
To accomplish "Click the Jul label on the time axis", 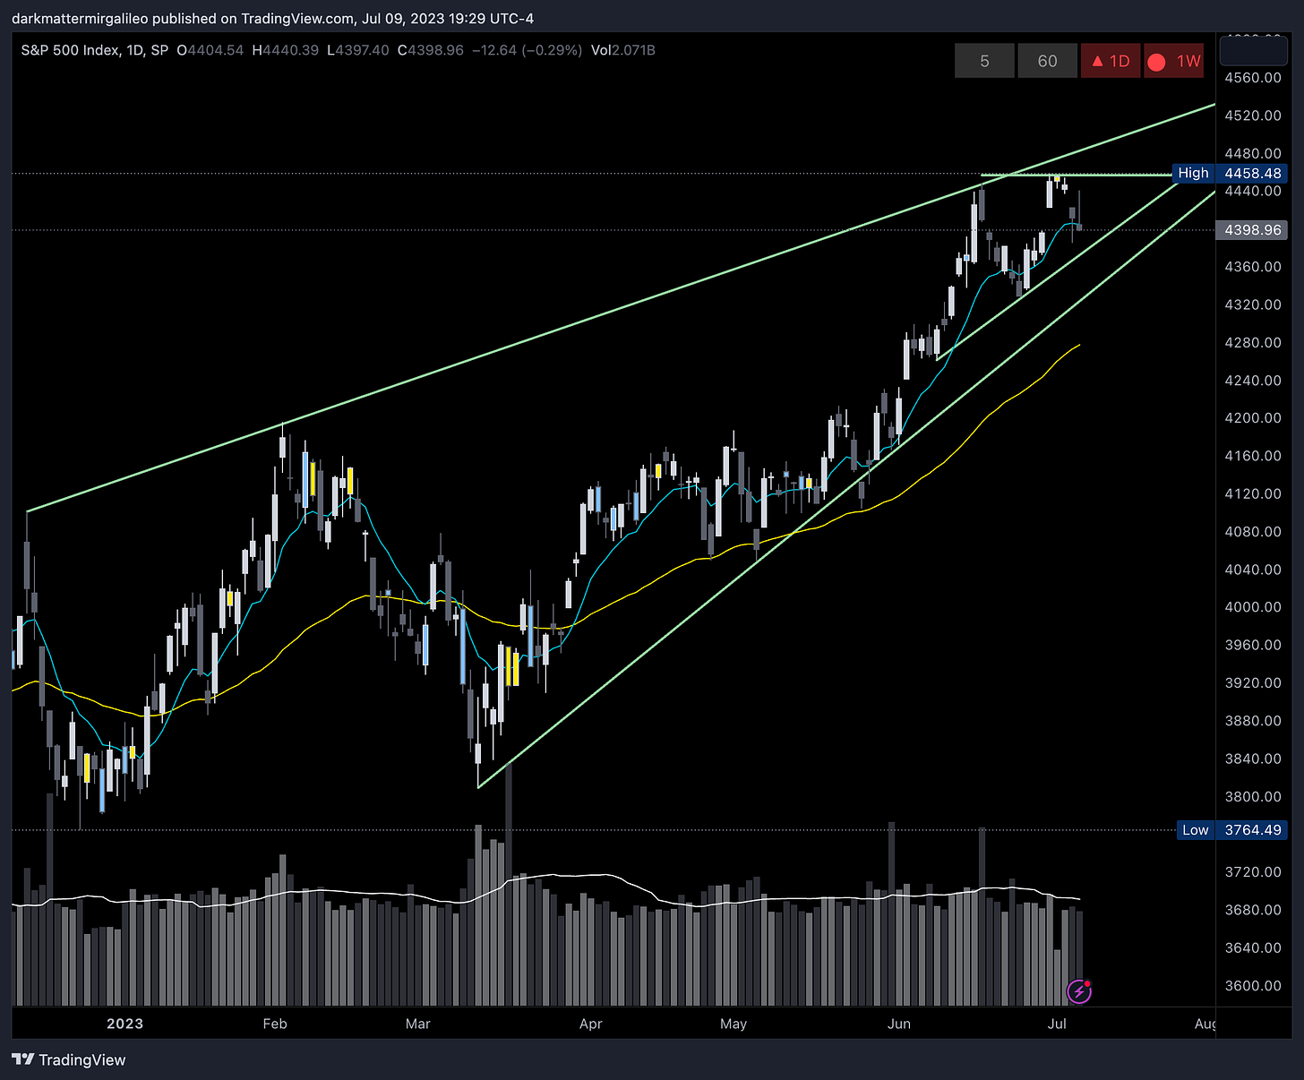I will (x=1057, y=1024).
